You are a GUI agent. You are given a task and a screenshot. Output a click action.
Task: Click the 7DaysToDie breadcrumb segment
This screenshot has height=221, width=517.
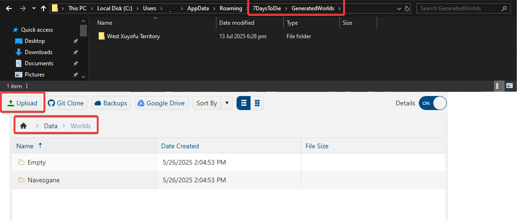[267, 8]
